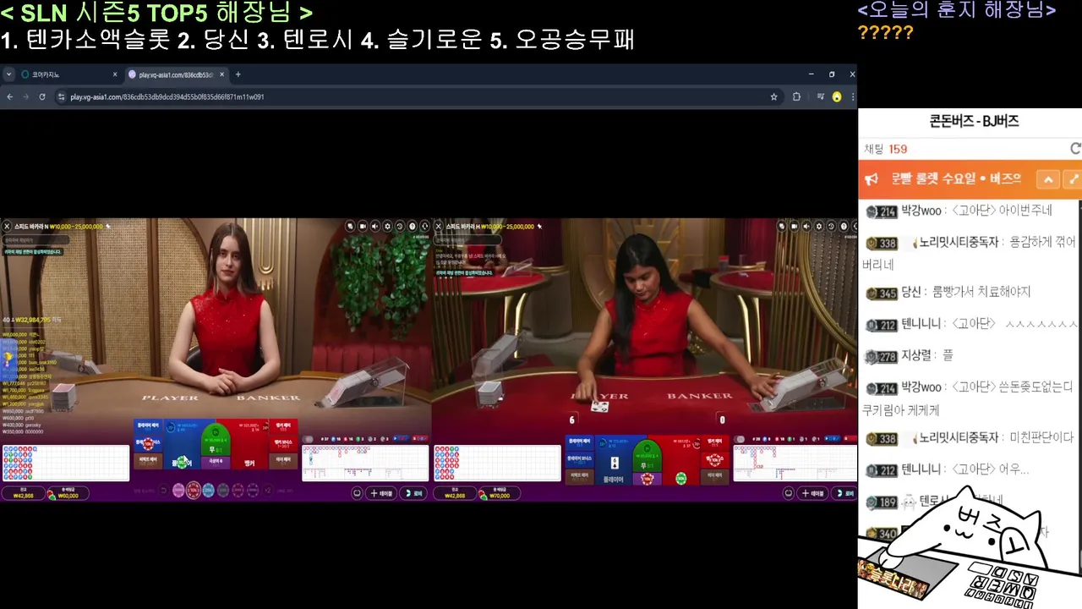Bet on green 무 tie in left game
Image resolution: width=1082 pixels, height=609 pixels.
pos(216,440)
